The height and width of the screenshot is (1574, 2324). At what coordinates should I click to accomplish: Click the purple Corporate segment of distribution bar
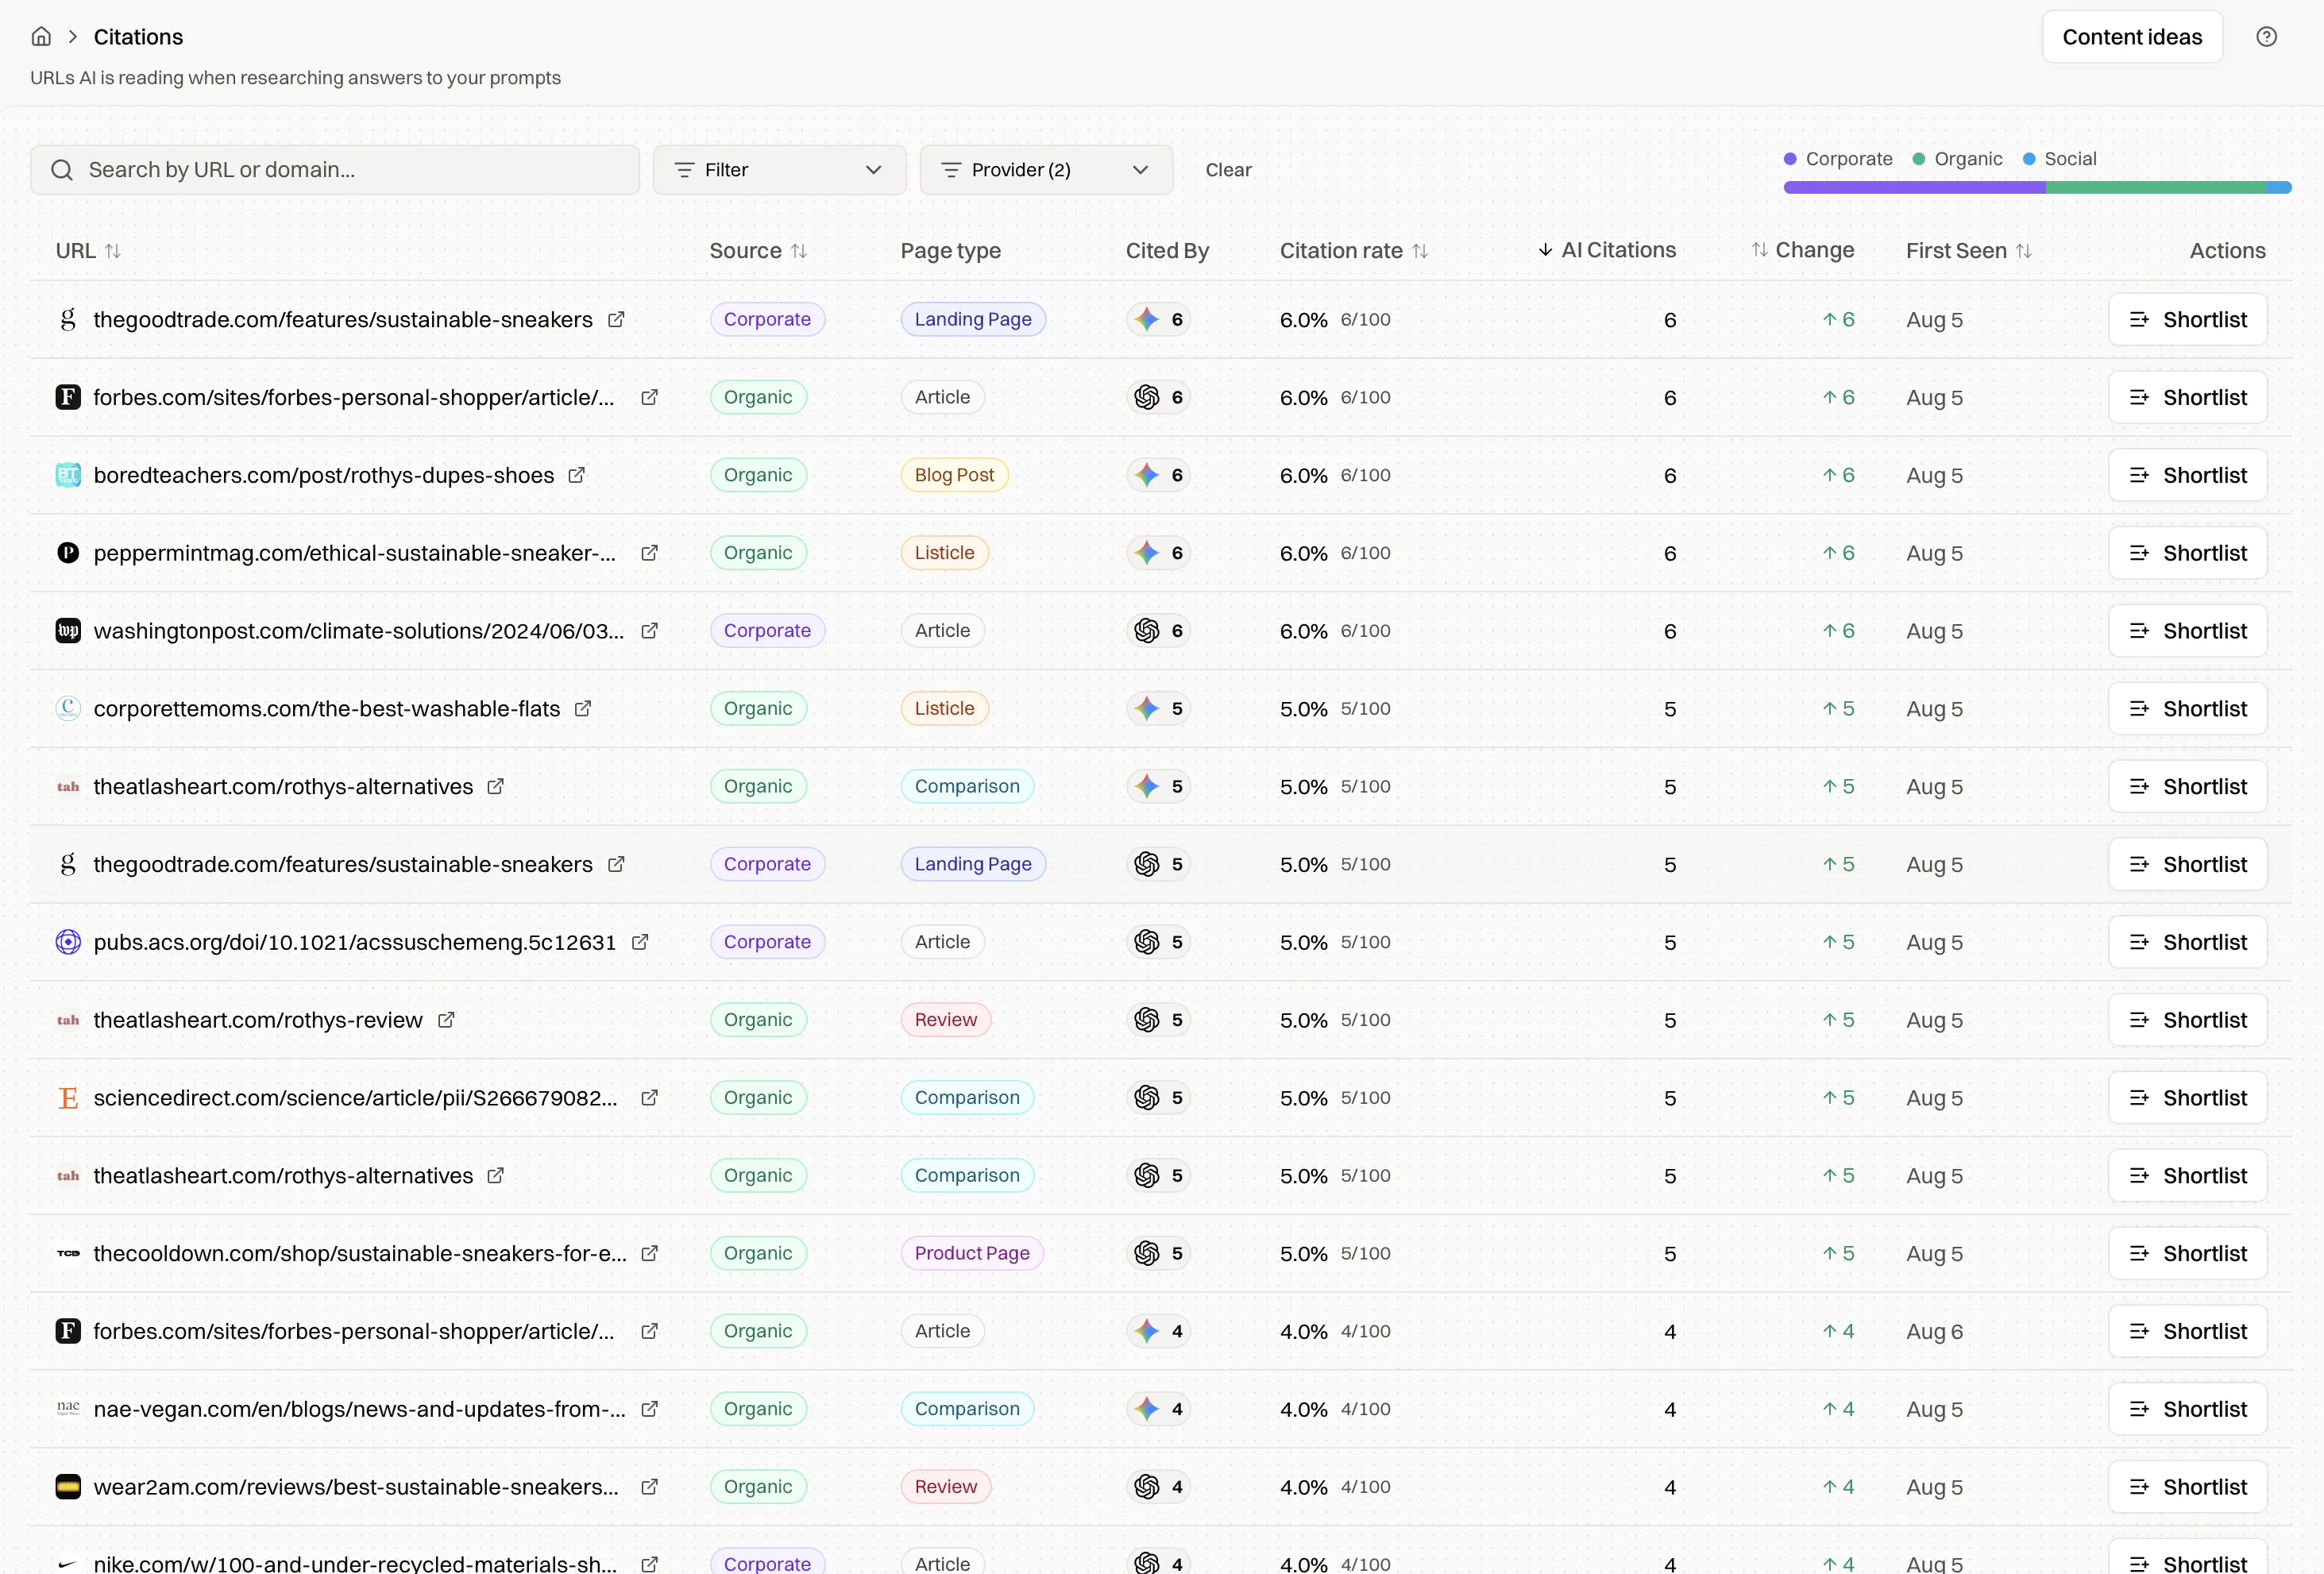1914,188
